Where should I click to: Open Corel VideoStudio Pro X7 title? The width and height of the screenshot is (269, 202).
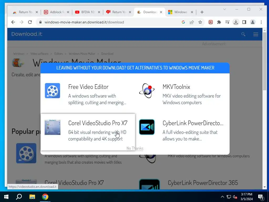[98, 123]
